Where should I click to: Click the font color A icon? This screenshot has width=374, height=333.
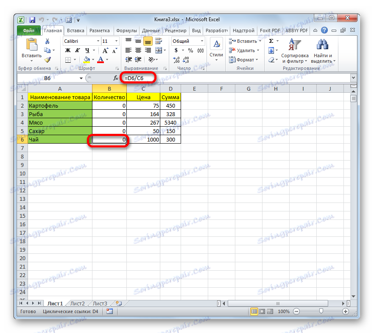[x=100, y=60]
